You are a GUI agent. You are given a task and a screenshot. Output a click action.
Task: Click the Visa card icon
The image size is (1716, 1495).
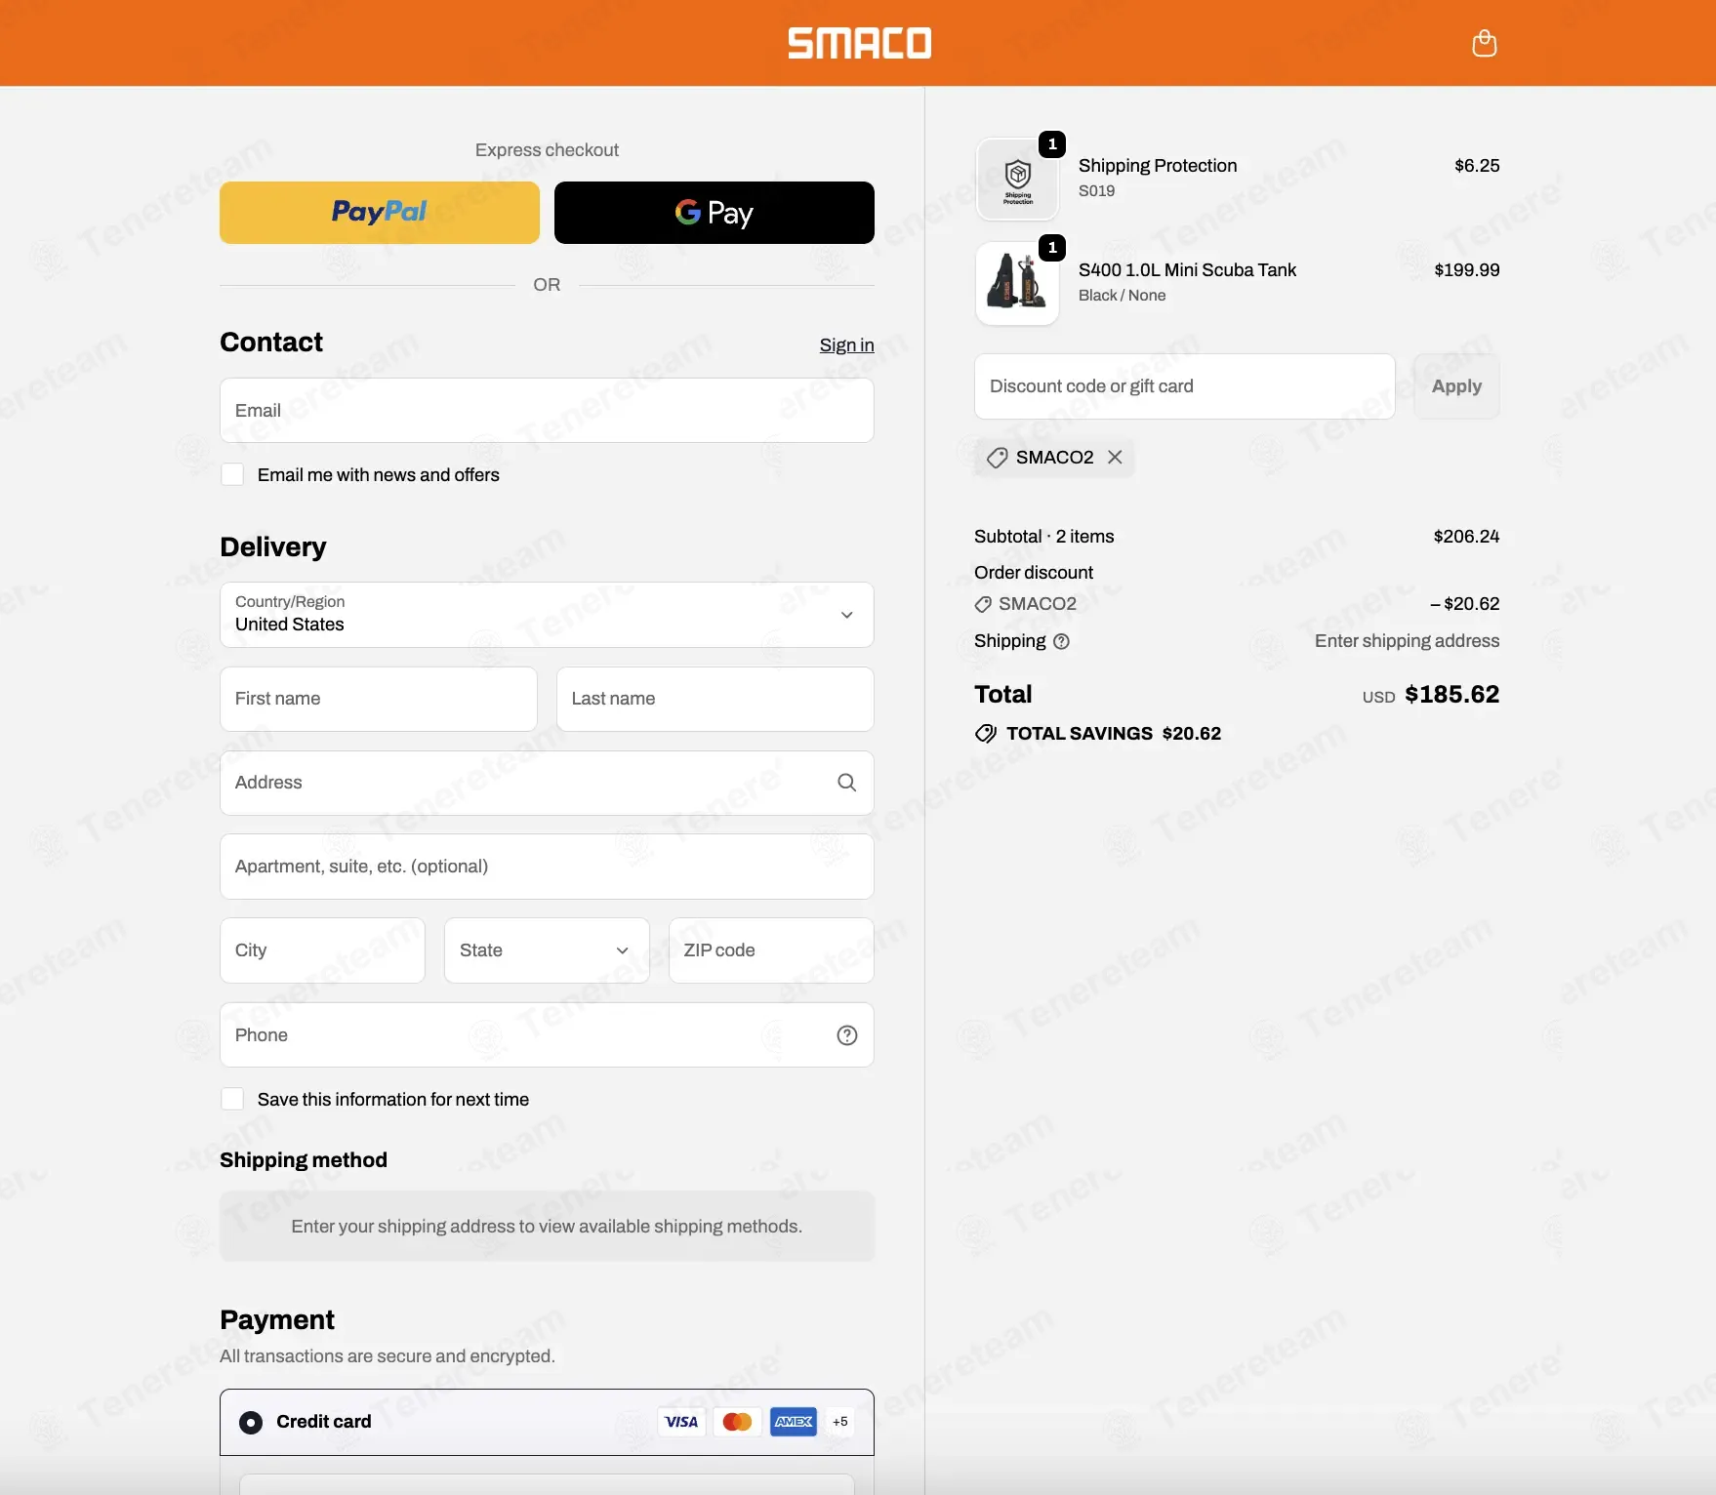680,1422
